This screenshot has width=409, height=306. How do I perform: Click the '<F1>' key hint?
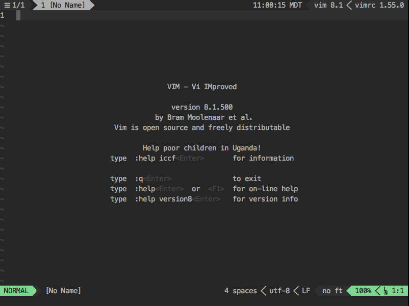[x=216, y=189]
